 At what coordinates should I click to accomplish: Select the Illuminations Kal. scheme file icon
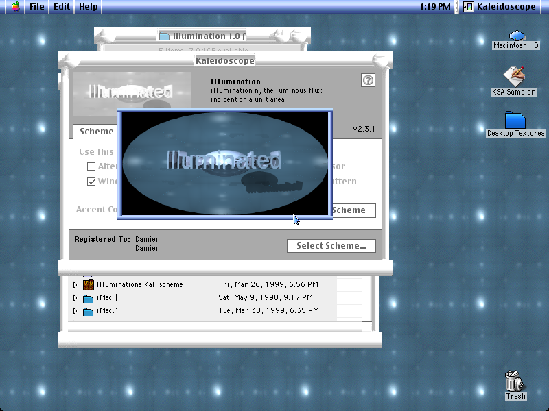89,284
